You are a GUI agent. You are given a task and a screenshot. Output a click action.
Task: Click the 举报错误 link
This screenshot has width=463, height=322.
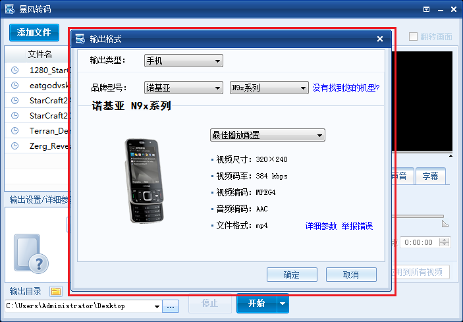point(357,226)
